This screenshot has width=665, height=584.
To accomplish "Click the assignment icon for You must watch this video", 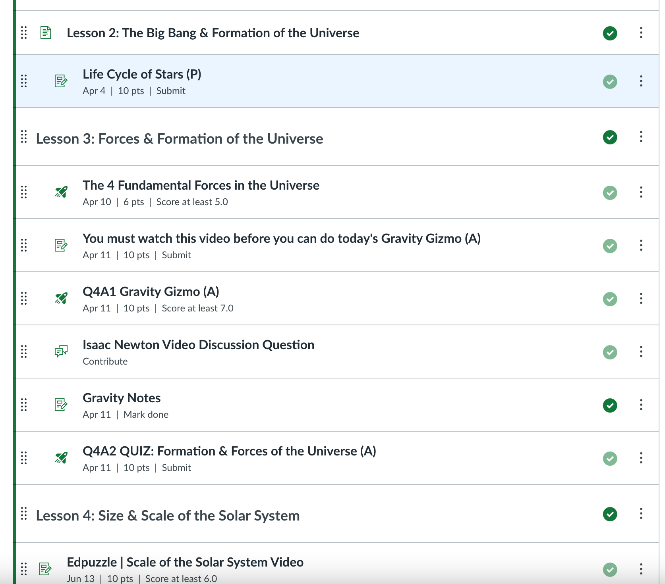I will click(x=61, y=245).
